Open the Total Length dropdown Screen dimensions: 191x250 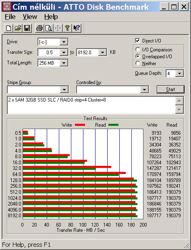pyautogui.click(x=64, y=63)
